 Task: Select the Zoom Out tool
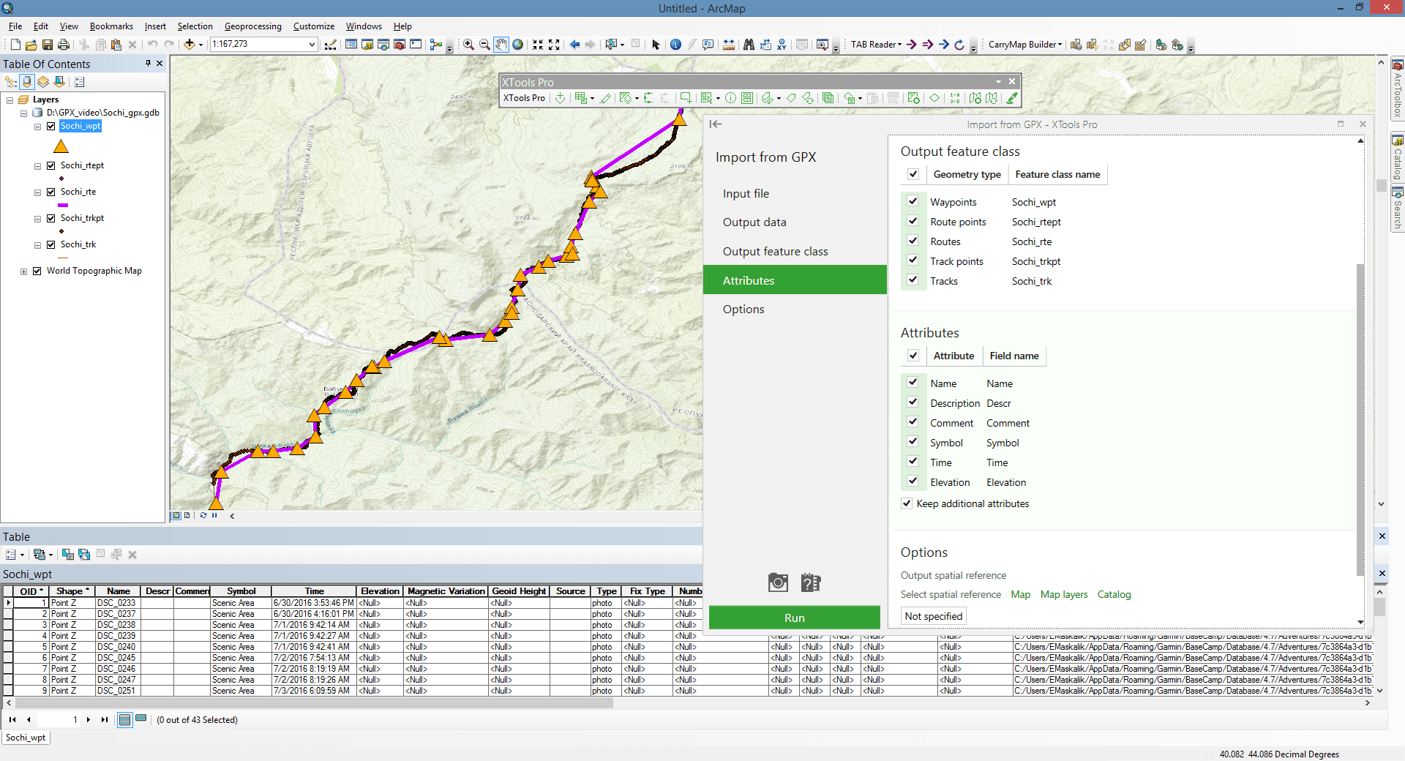coord(484,45)
